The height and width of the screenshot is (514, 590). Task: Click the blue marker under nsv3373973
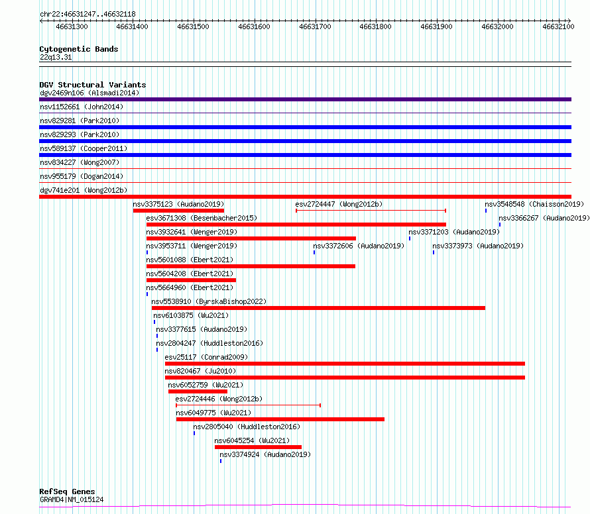point(434,252)
